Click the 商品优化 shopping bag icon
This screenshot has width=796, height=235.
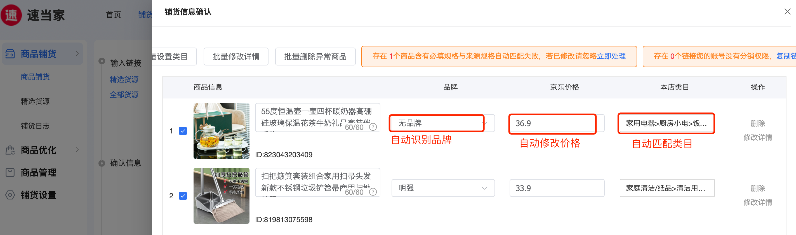(10, 150)
